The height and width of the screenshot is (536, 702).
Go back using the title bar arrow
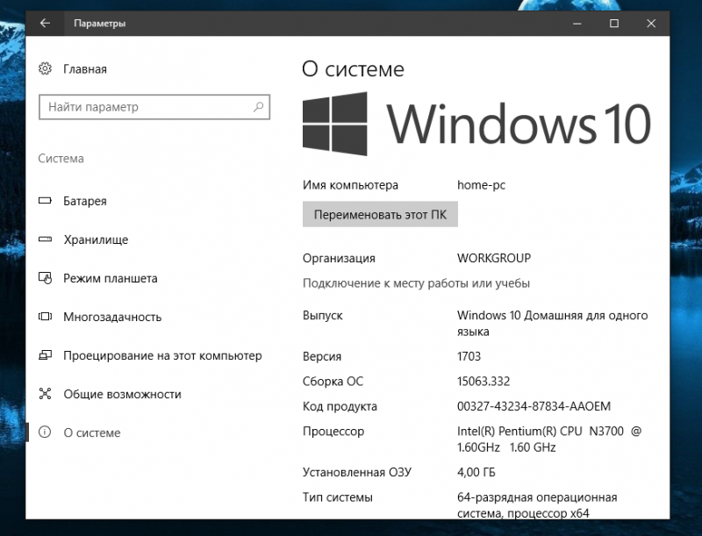(x=45, y=24)
